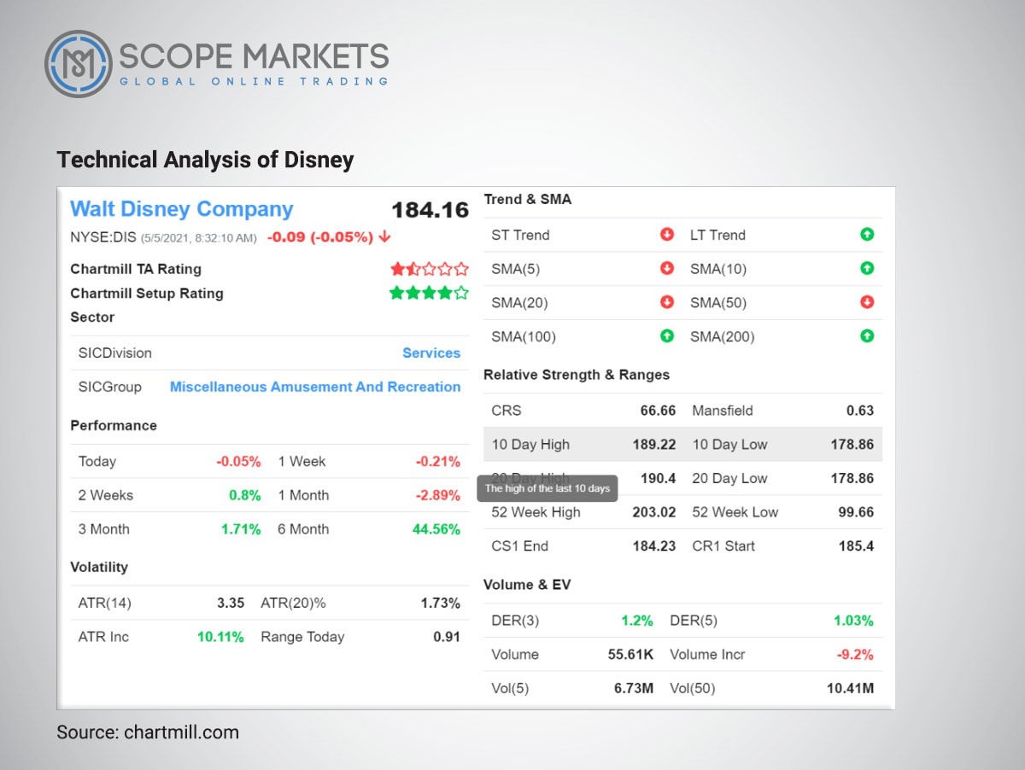The height and width of the screenshot is (770, 1025).
Task: Click the red down arrow beside price change
Action: click(384, 238)
